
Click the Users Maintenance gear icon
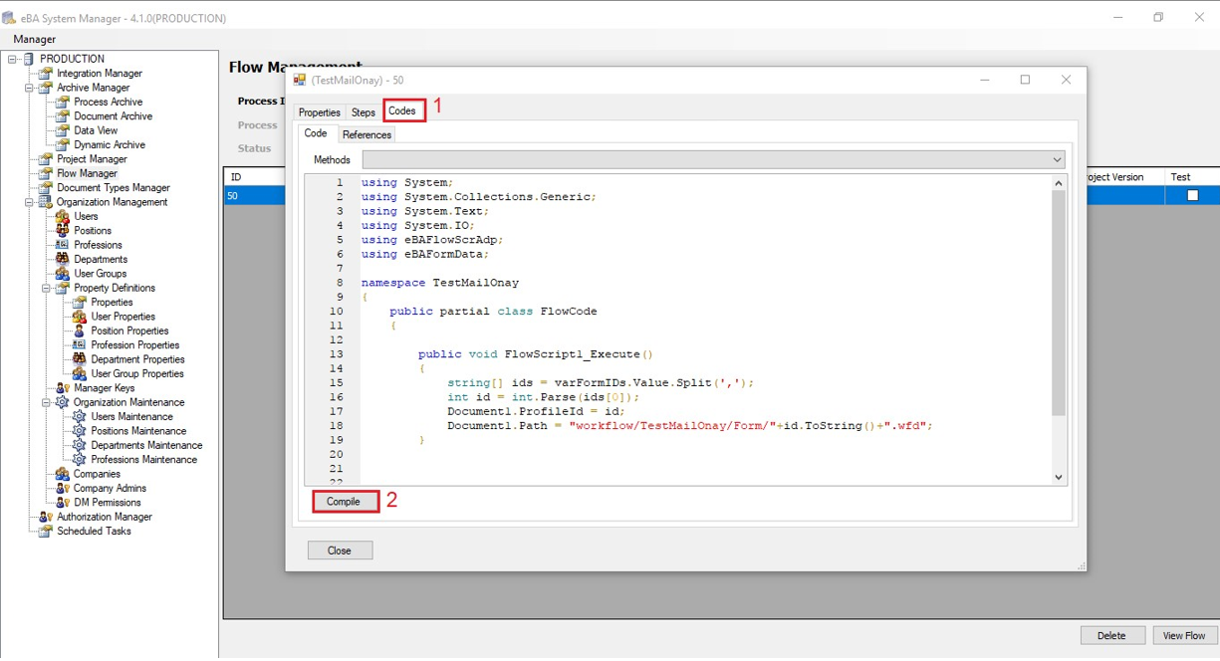[80, 417]
